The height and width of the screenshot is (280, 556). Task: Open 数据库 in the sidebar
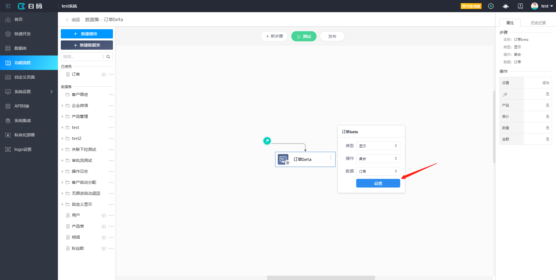(29, 48)
